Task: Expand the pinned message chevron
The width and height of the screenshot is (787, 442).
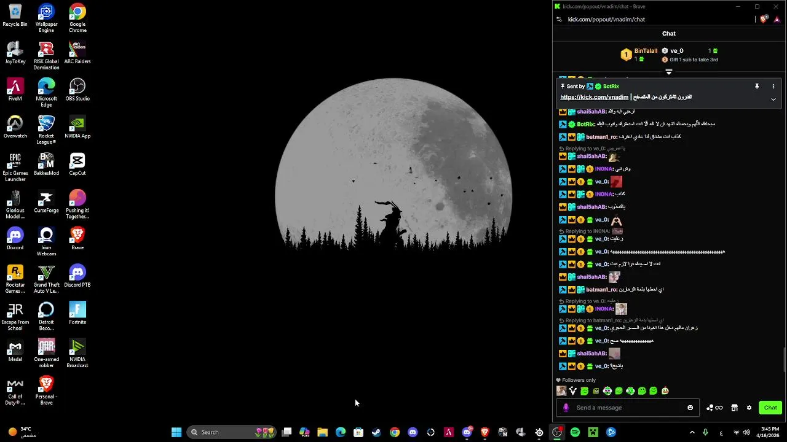Action: [x=773, y=99]
